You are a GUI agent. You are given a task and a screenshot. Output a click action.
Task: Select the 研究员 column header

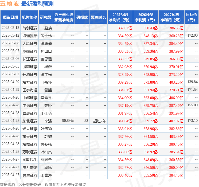46,17
